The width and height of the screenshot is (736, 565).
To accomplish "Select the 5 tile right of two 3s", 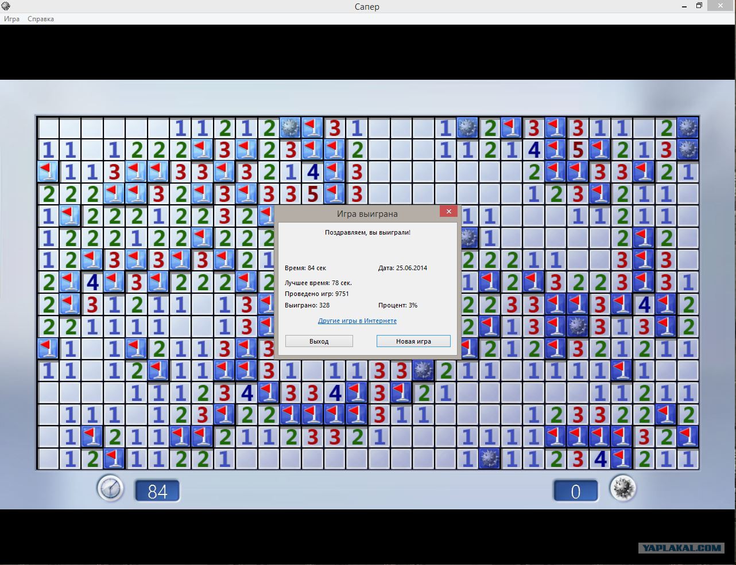I will tap(312, 194).
